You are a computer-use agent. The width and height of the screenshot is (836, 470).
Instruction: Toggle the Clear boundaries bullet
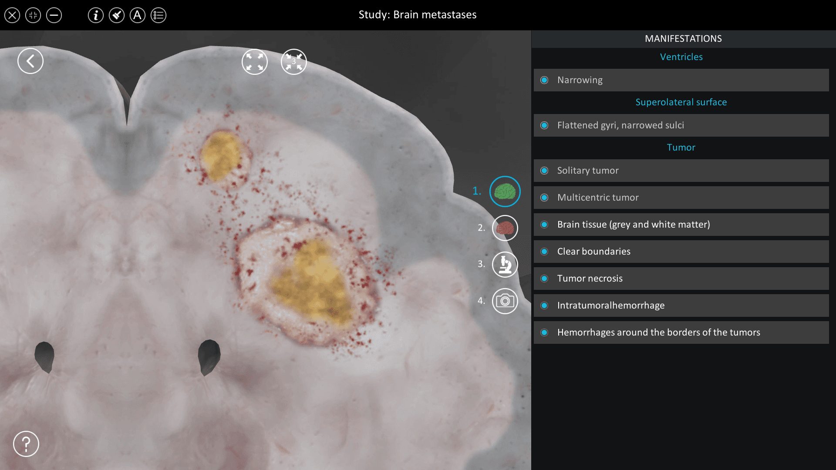point(544,252)
